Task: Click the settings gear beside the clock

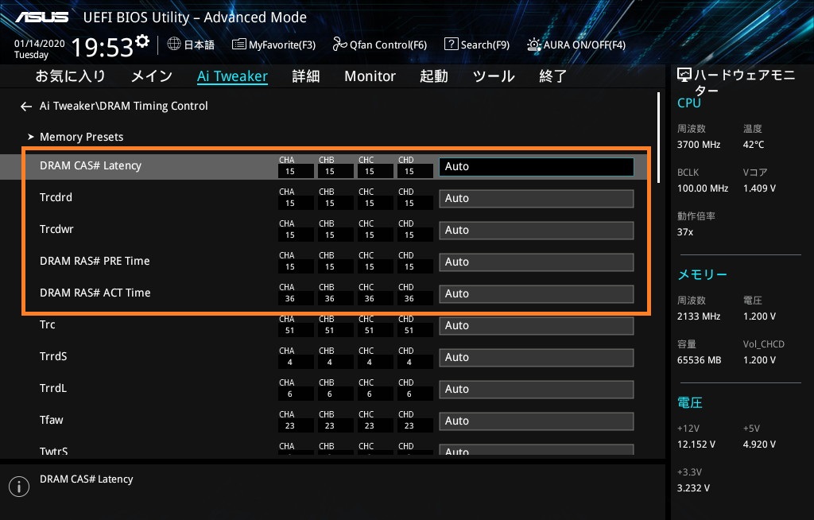Action: point(142,41)
